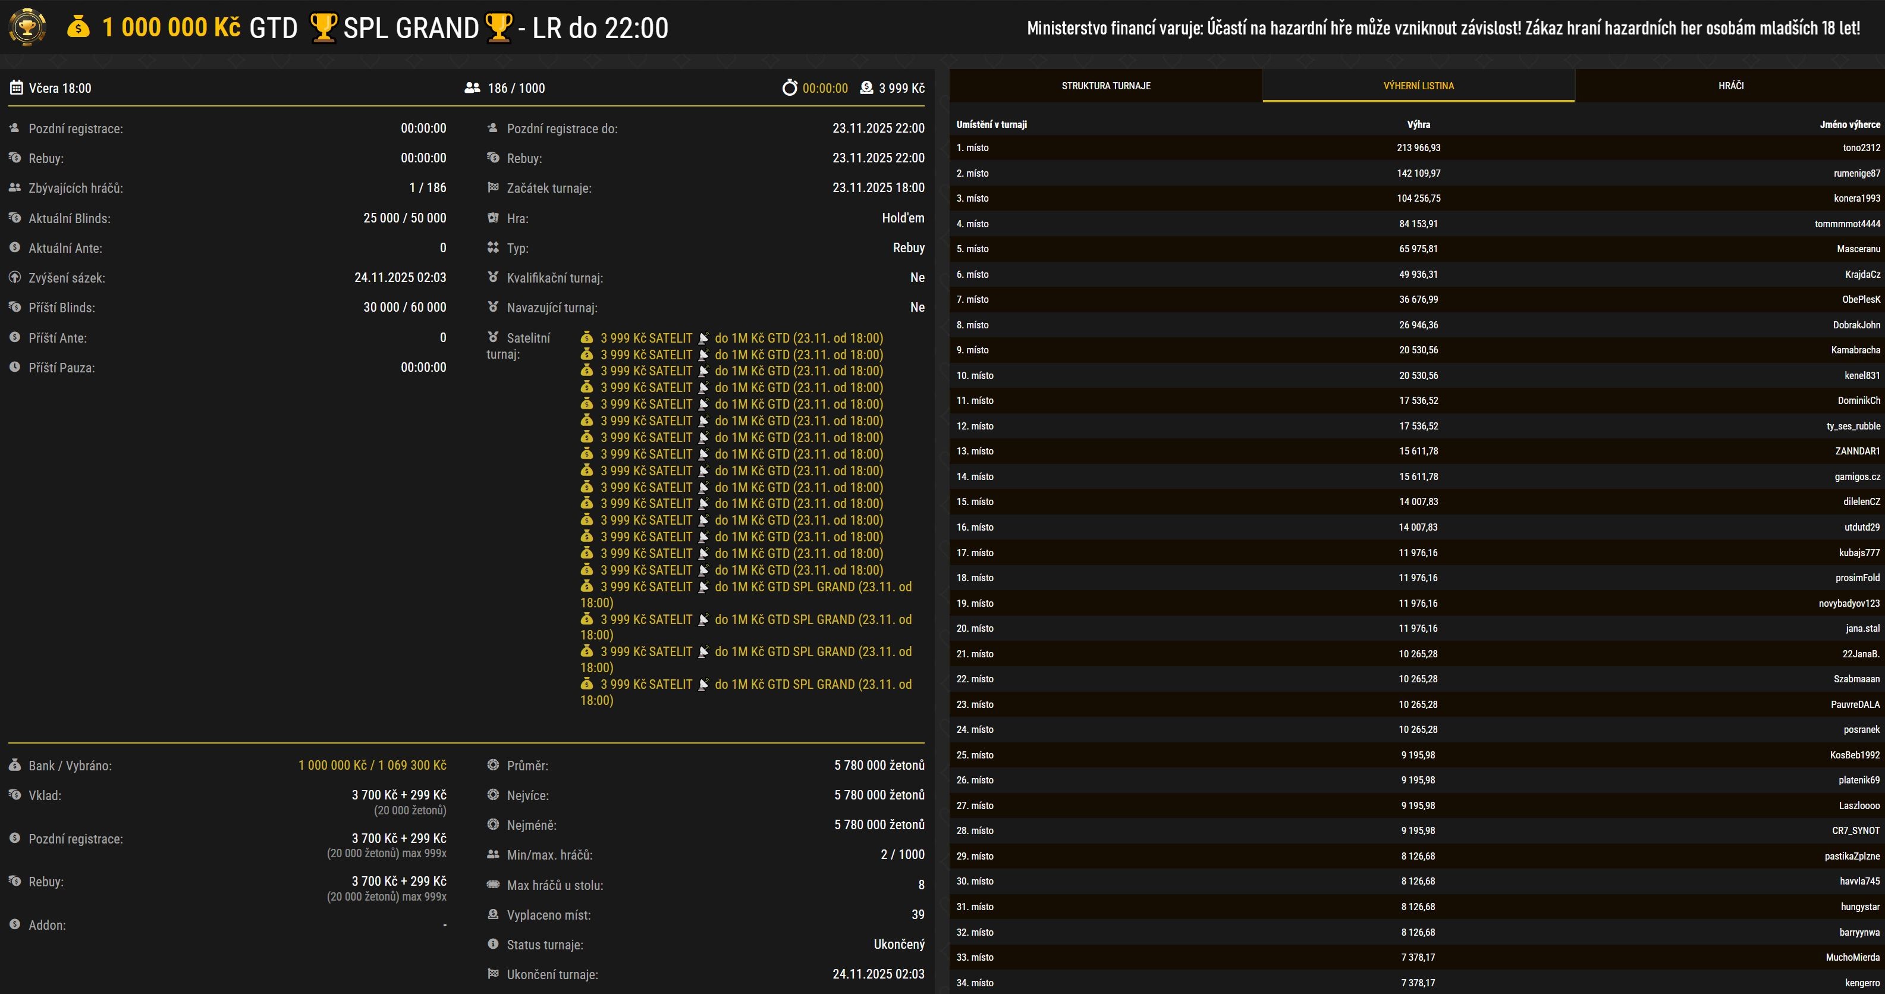Image resolution: width=1885 pixels, height=994 pixels.
Task: Switch to the Hráči tab
Action: (x=1730, y=86)
